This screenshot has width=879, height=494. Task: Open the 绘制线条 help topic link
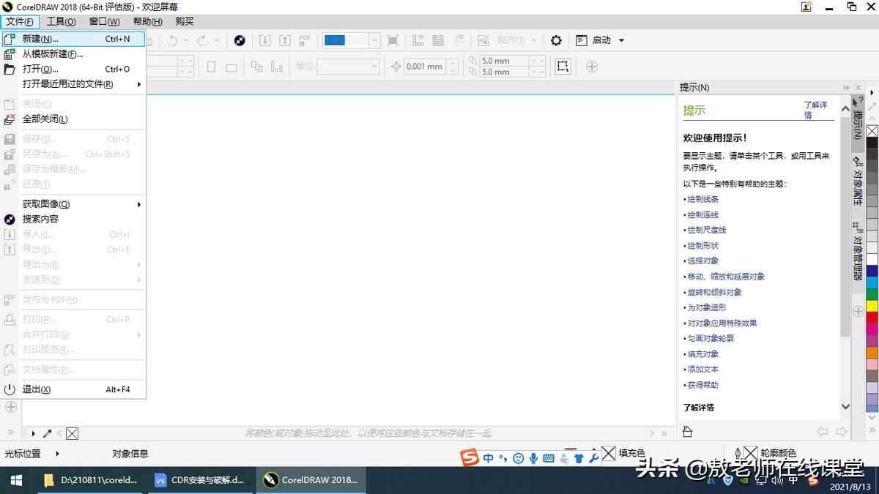[x=702, y=199]
